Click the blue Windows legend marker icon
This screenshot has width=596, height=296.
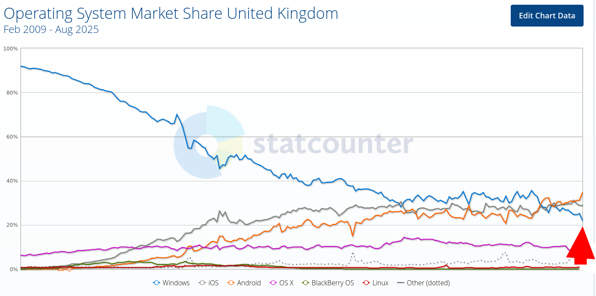point(156,283)
